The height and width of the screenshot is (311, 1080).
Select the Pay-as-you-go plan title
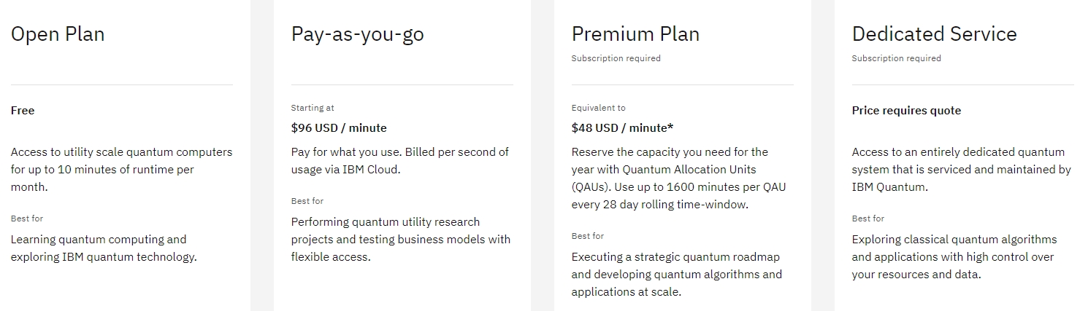pyautogui.click(x=357, y=34)
